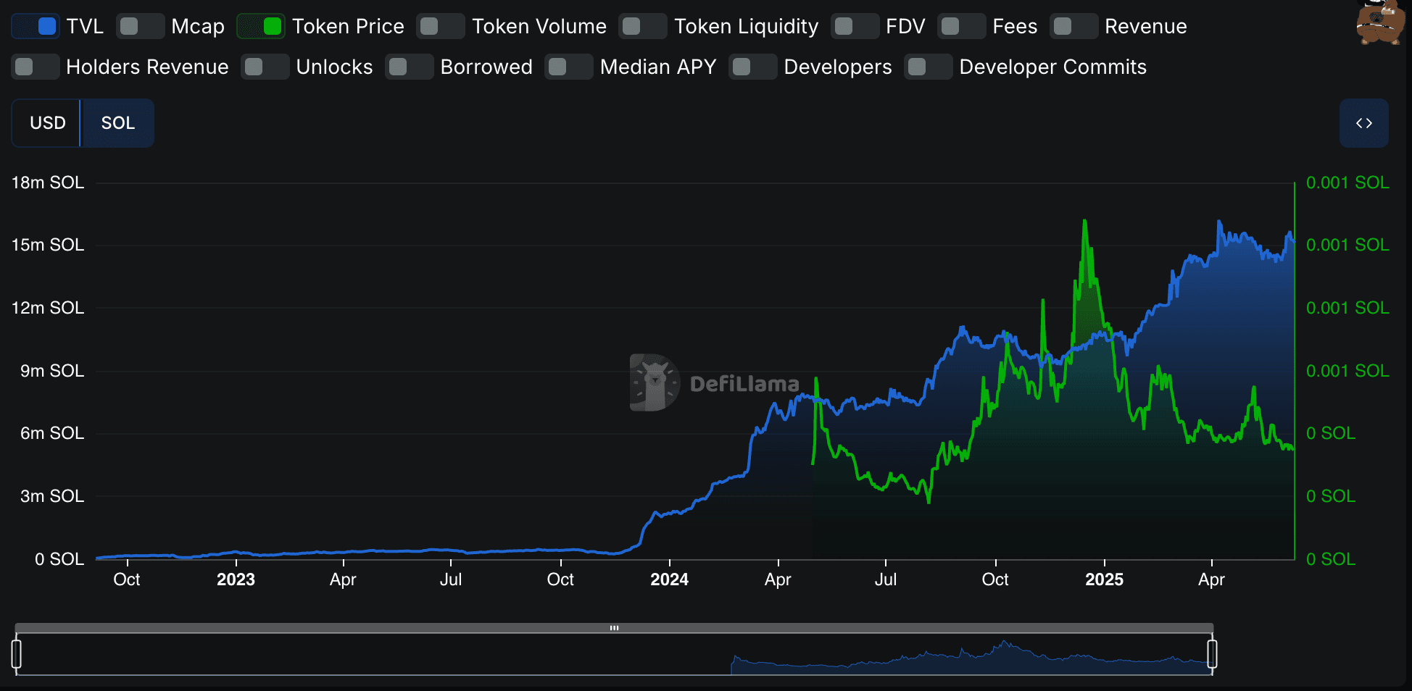
Task: Enable Developer Commits data
Action: click(x=928, y=67)
